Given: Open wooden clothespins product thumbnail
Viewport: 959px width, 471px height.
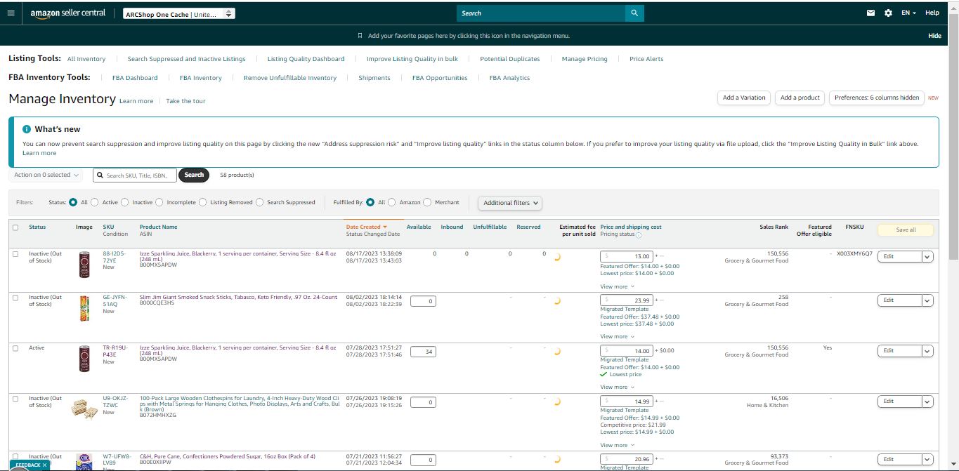Looking at the screenshot, I should coord(84,410).
